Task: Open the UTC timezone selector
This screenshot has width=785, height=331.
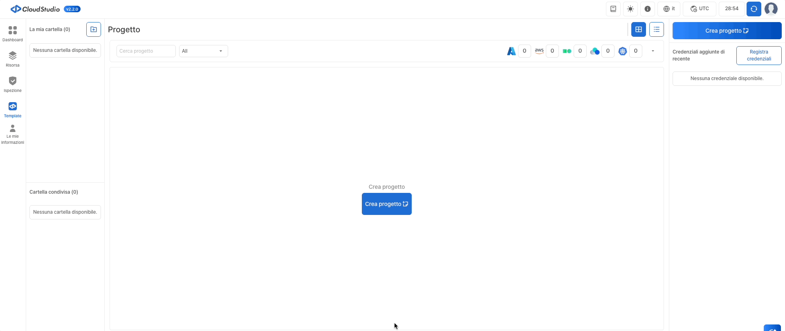Action: 700,9
